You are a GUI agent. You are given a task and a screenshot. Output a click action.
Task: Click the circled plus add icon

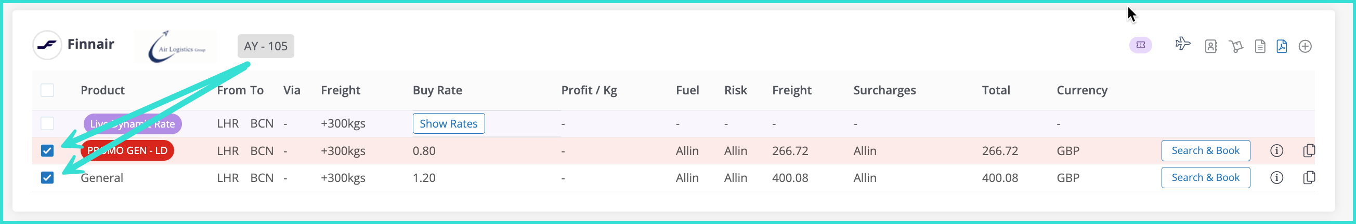tap(1305, 47)
